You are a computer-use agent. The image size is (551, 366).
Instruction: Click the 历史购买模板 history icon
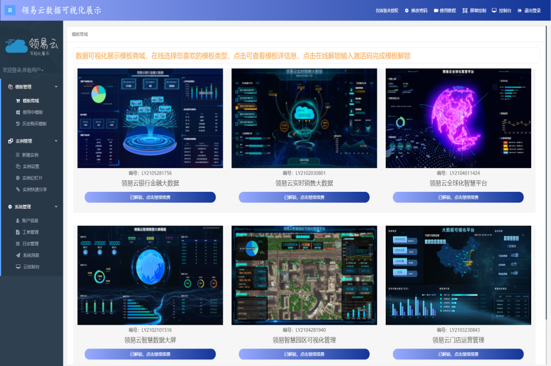18,124
